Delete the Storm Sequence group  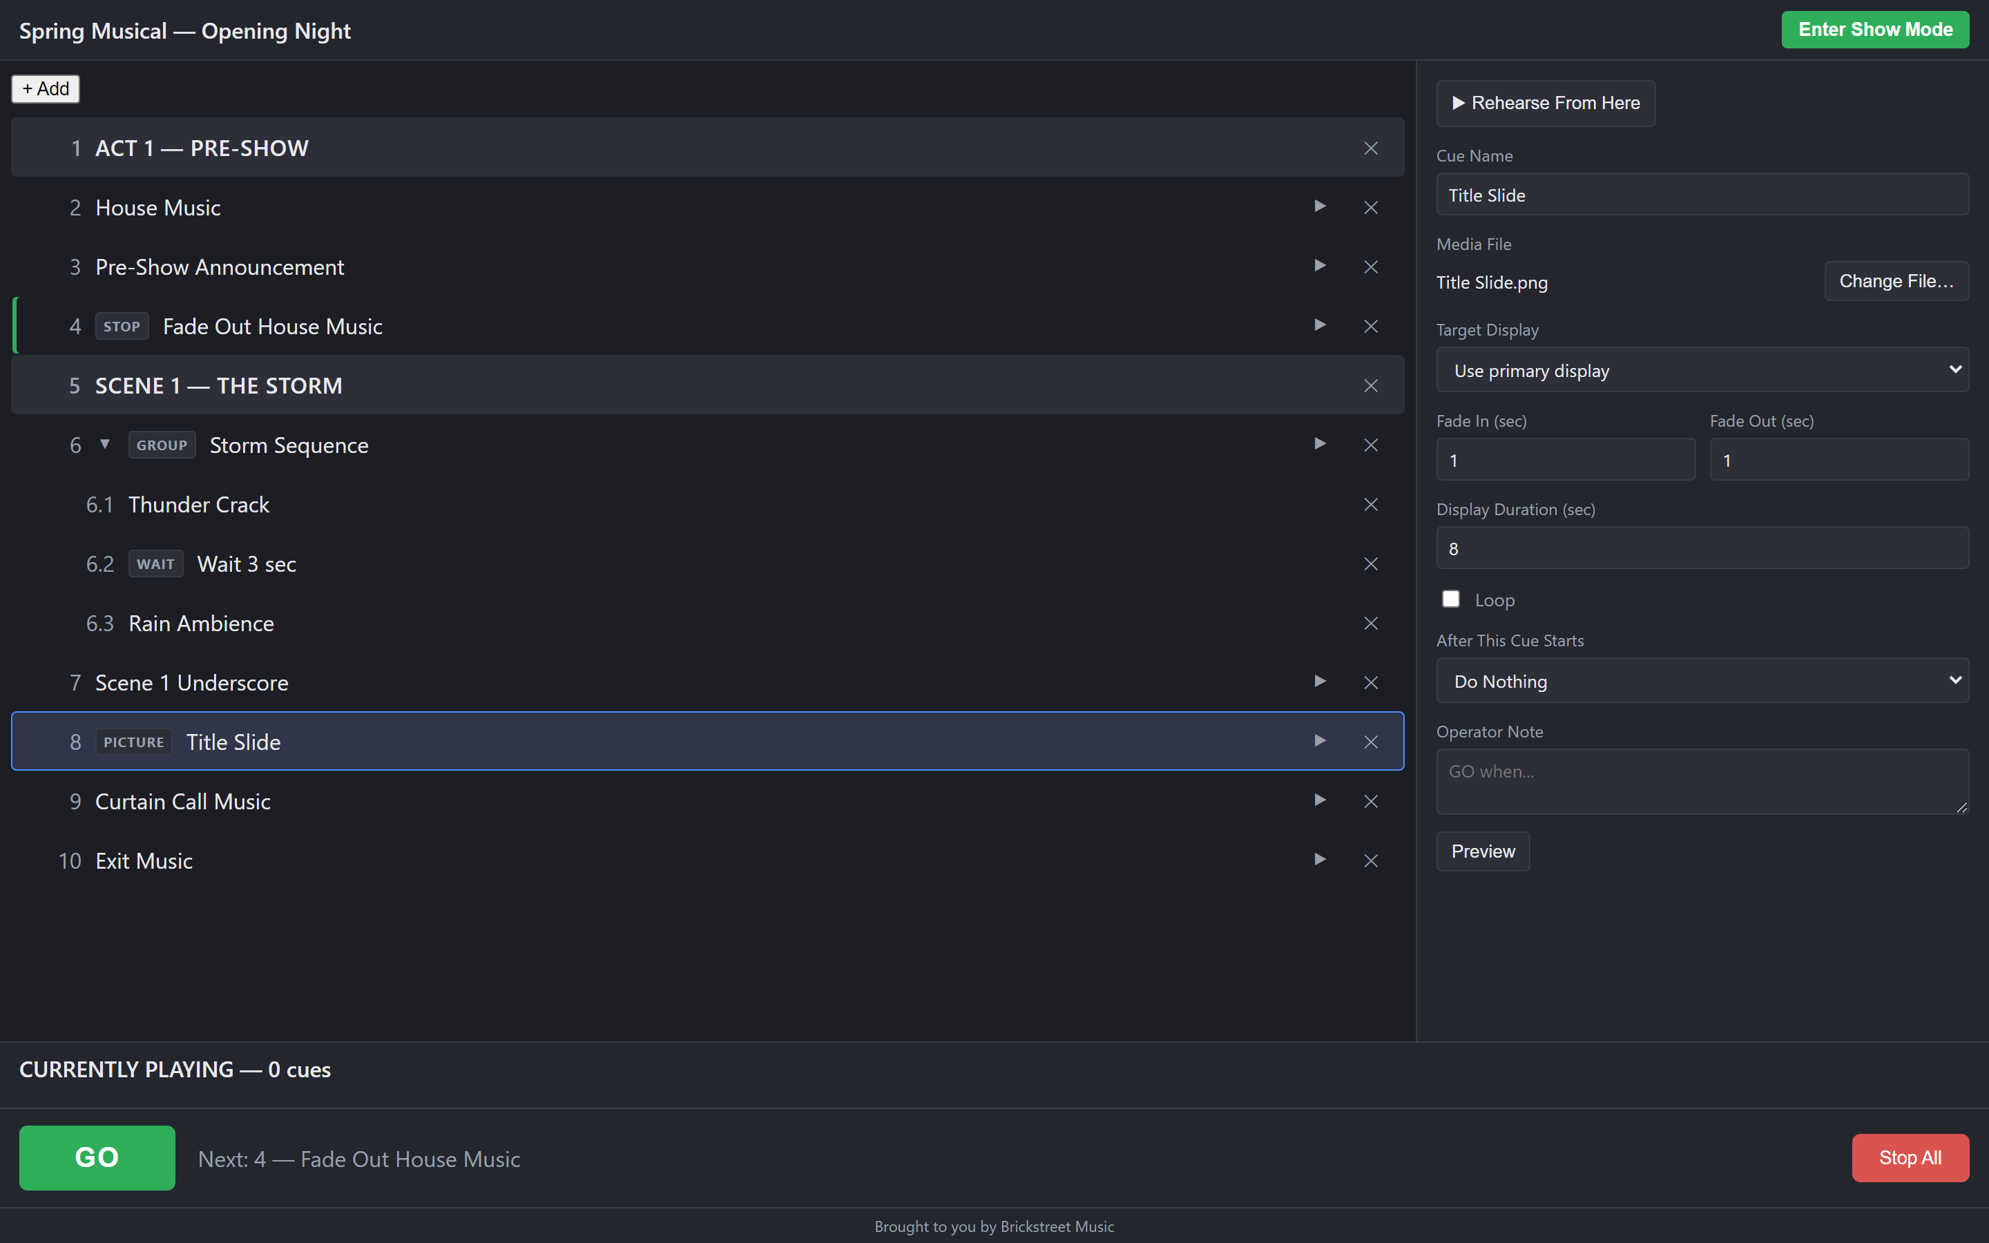click(x=1371, y=445)
